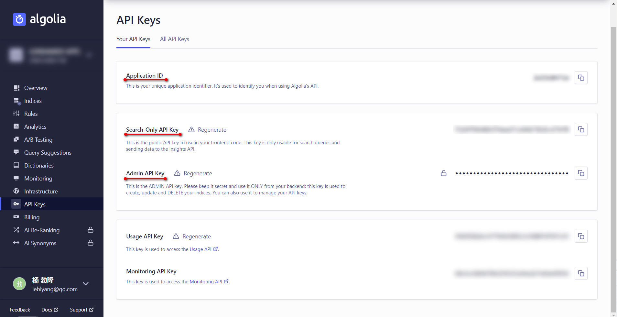Copy the Monitoring API Key
This screenshot has width=617, height=317.
point(581,273)
